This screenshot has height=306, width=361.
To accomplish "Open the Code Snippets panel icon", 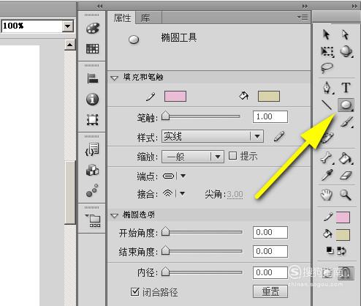I will coord(92,149).
